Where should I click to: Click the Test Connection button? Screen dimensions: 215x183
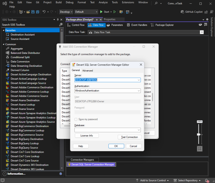tap(129, 137)
